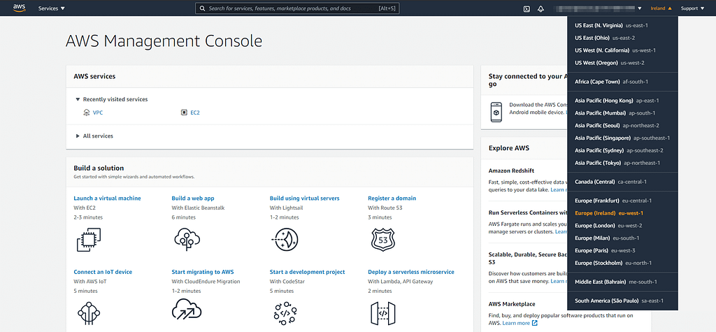The width and height of the screenshot is (716, 332).
Task: Click Deploy a serverless microservice link
Action: (411, 272)
